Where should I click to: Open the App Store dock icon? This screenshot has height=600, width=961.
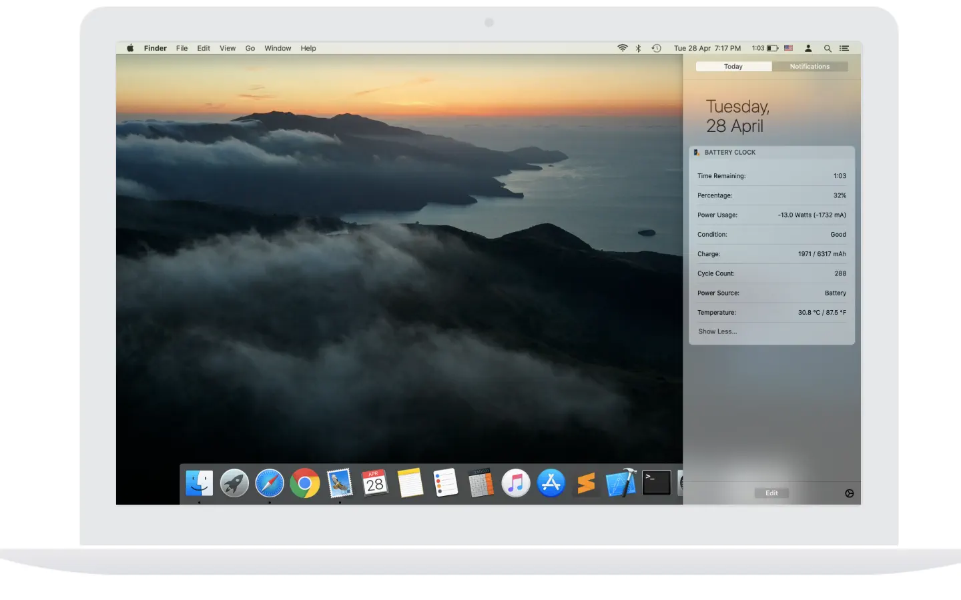coord(551,483)
